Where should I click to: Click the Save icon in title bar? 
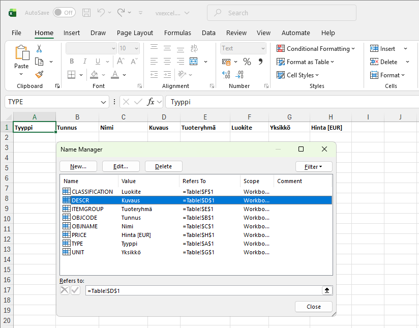[x=86, y=13]
